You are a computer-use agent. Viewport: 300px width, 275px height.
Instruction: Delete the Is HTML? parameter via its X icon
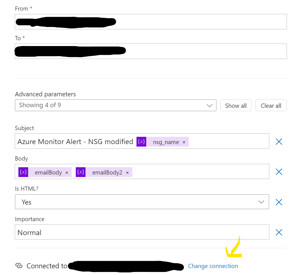tap(279, 202)
